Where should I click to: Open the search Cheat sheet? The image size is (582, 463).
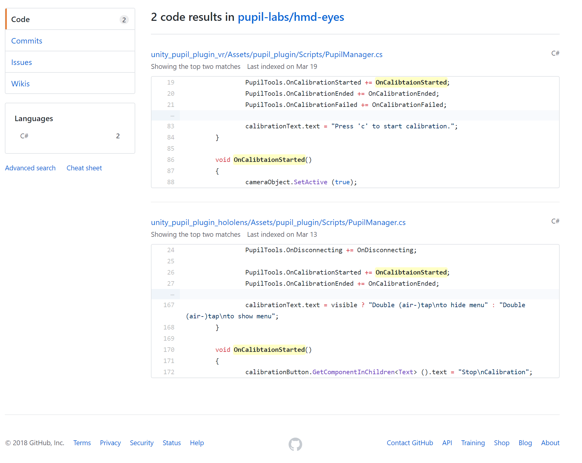tap(84, 168)
